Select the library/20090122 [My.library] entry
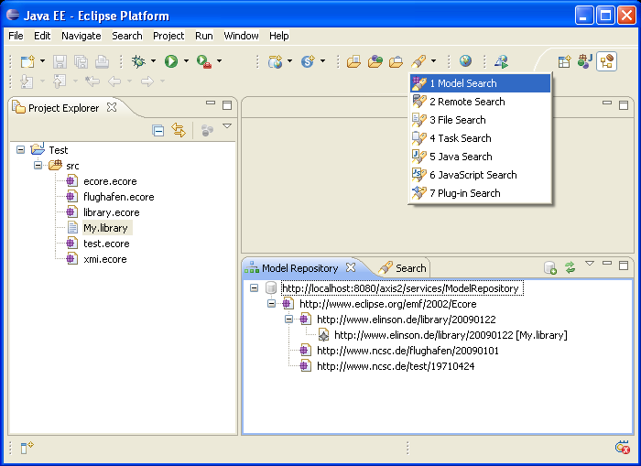Image resolution: width=641 pixels, height=466 pixels. pos(451,335)
